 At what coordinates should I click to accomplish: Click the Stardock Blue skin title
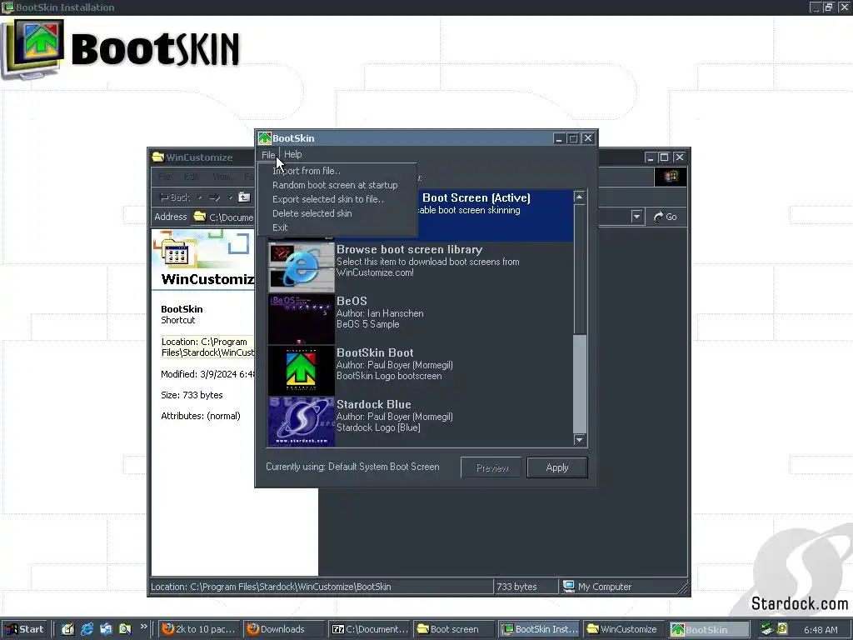pyautogui.click(x=374, y=404)
